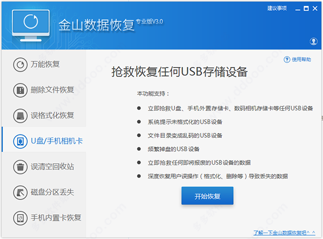Open 误清空回收站 recovery mode
323x239 pixels.
pyautogui.click(x=52, y=166)
